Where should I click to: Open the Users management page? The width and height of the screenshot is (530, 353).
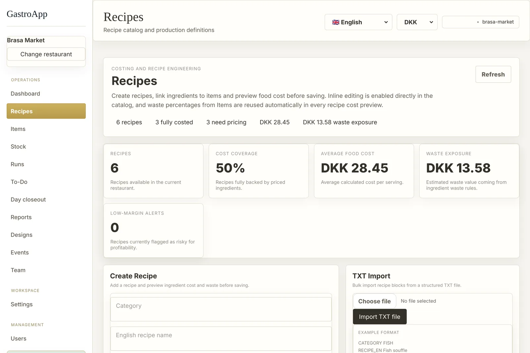pyautogui.click(x=46, y=338)
